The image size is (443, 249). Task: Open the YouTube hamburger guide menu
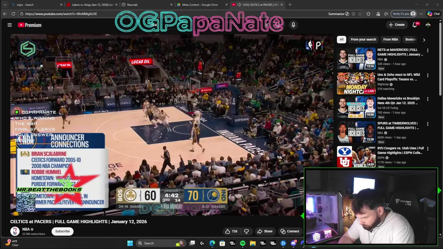tap(10, 25)
